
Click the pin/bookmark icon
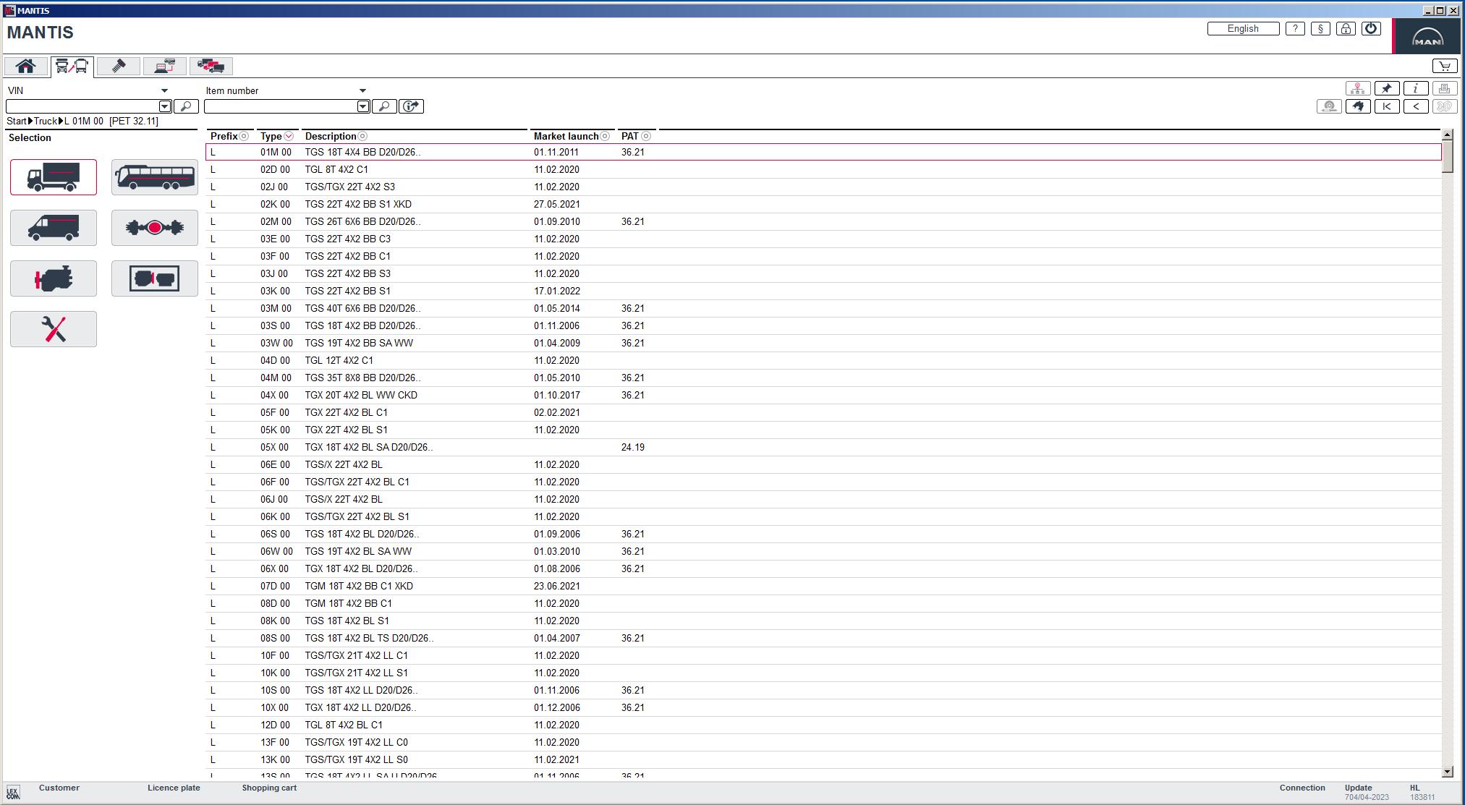tap(1387, 88)
